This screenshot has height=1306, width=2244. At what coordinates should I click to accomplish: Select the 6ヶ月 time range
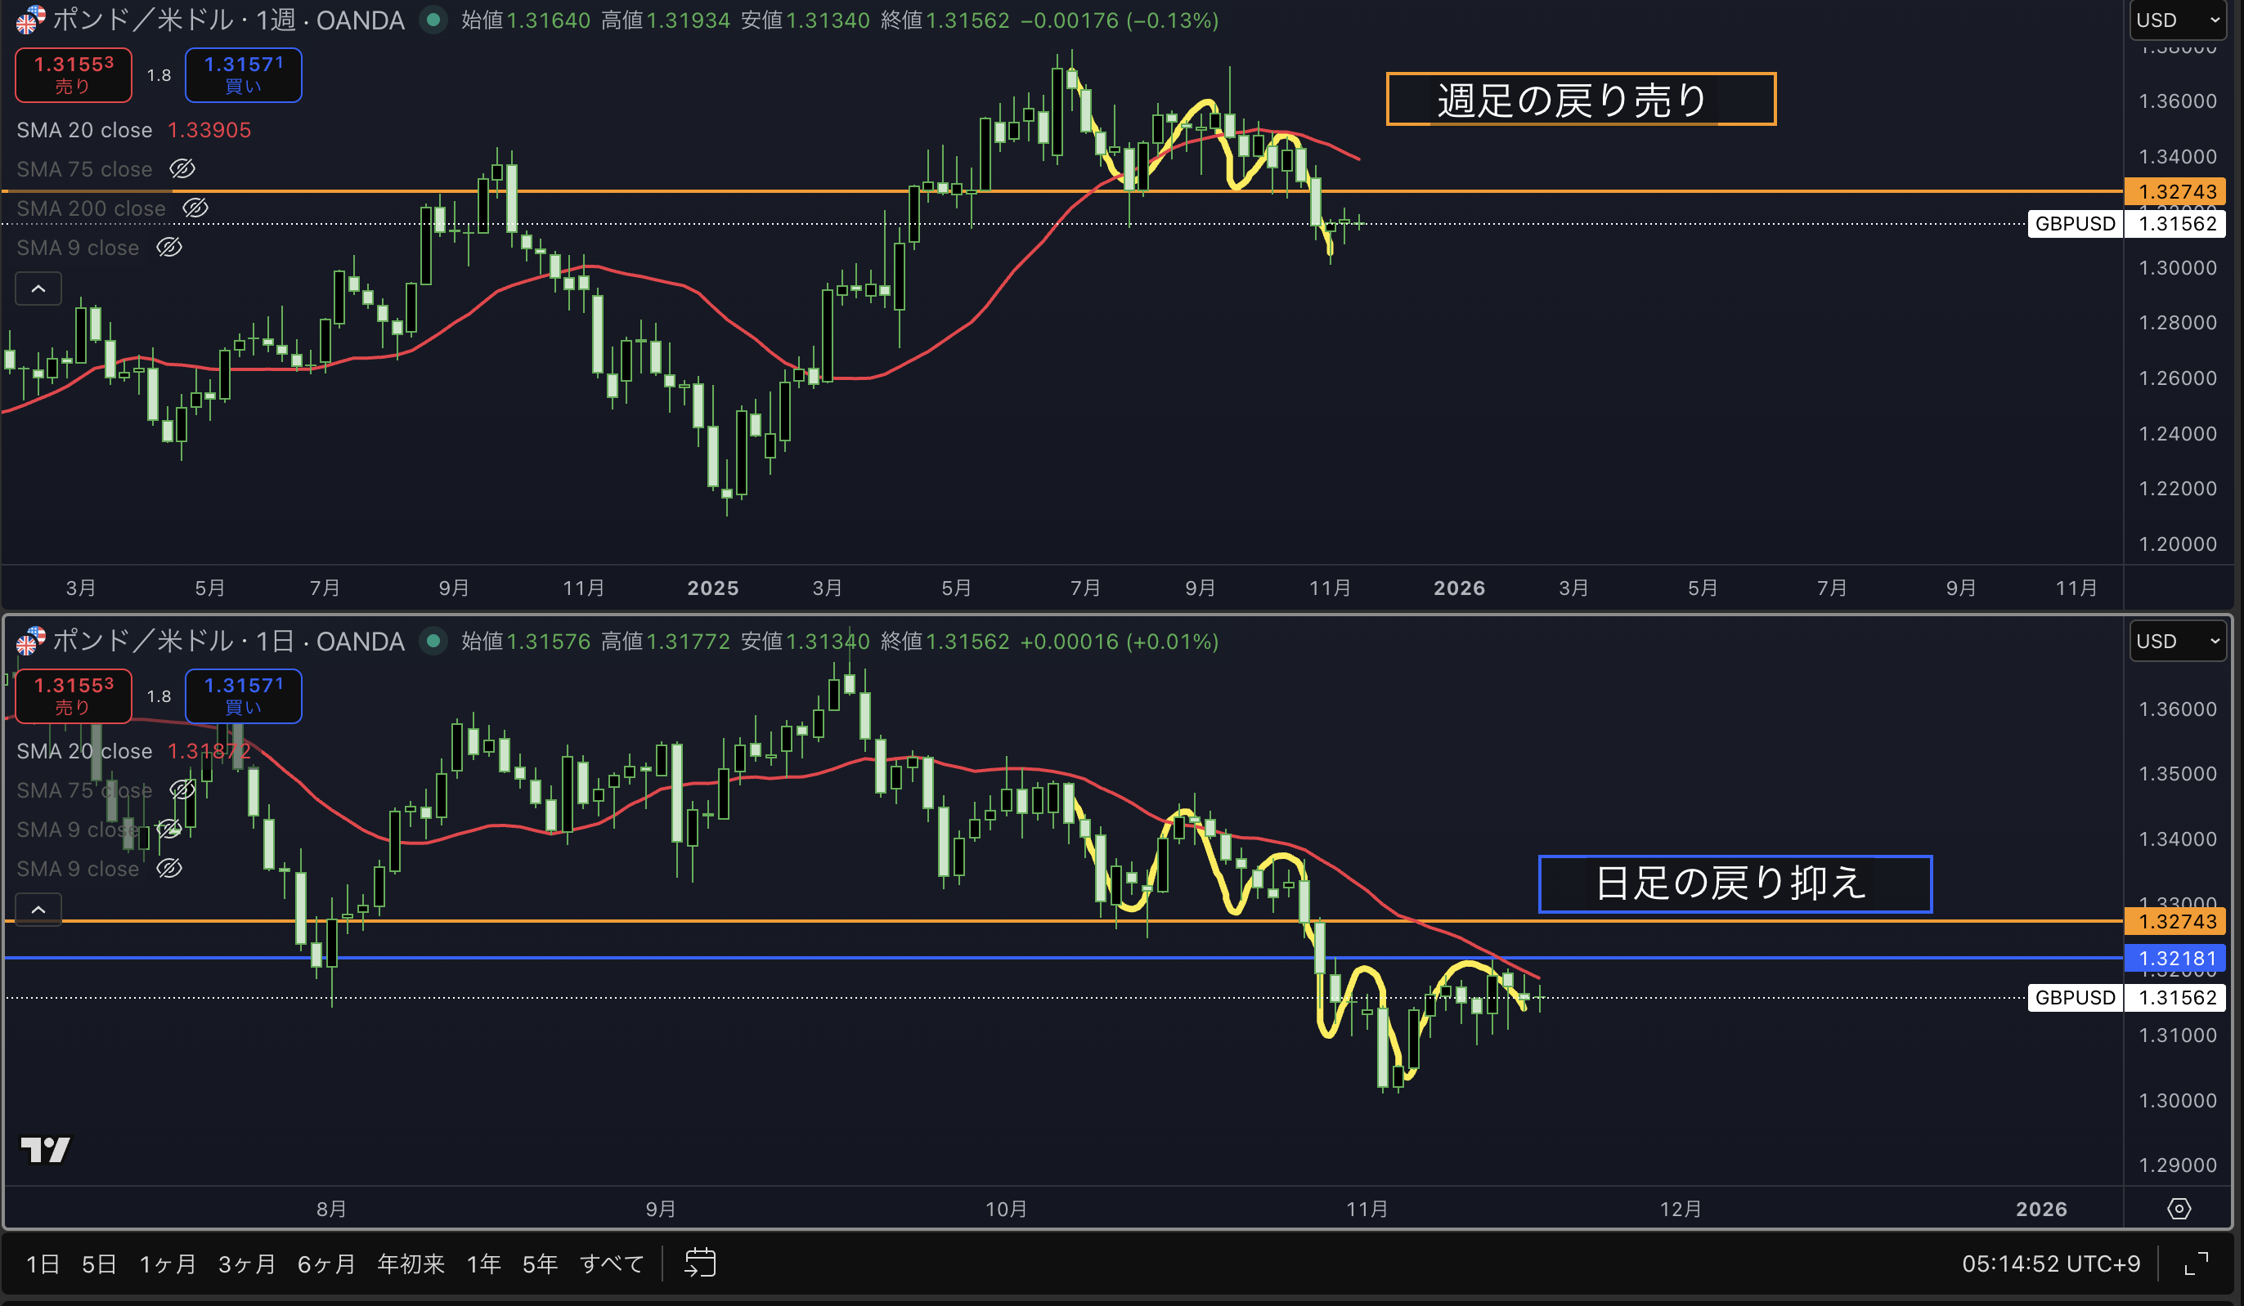point(326,1264)
